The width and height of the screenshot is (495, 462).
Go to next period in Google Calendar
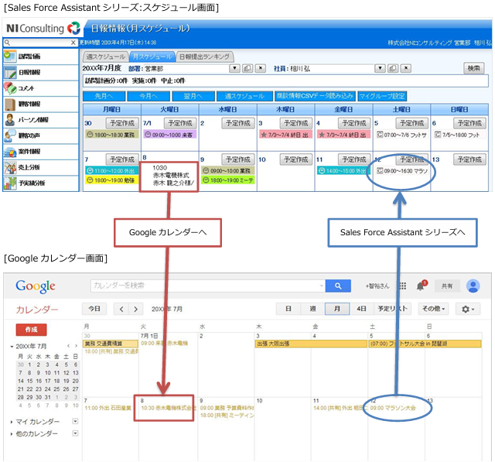136,309
